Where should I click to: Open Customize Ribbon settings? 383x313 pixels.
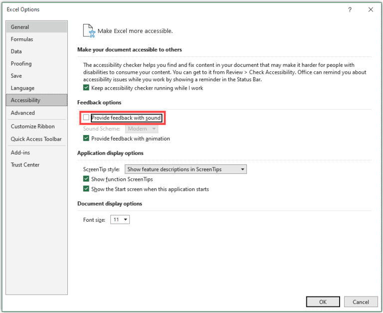(36, 126)
